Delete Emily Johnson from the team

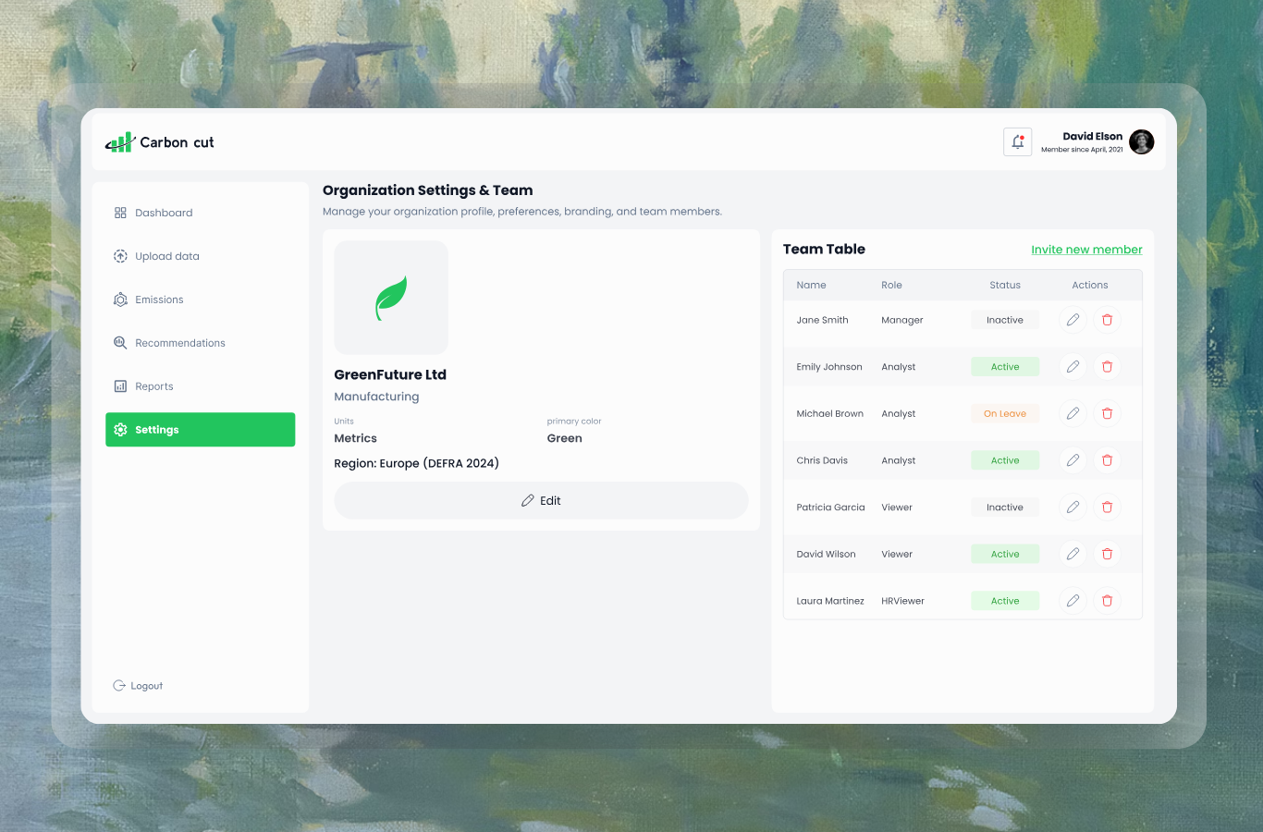coord(1107,367)
